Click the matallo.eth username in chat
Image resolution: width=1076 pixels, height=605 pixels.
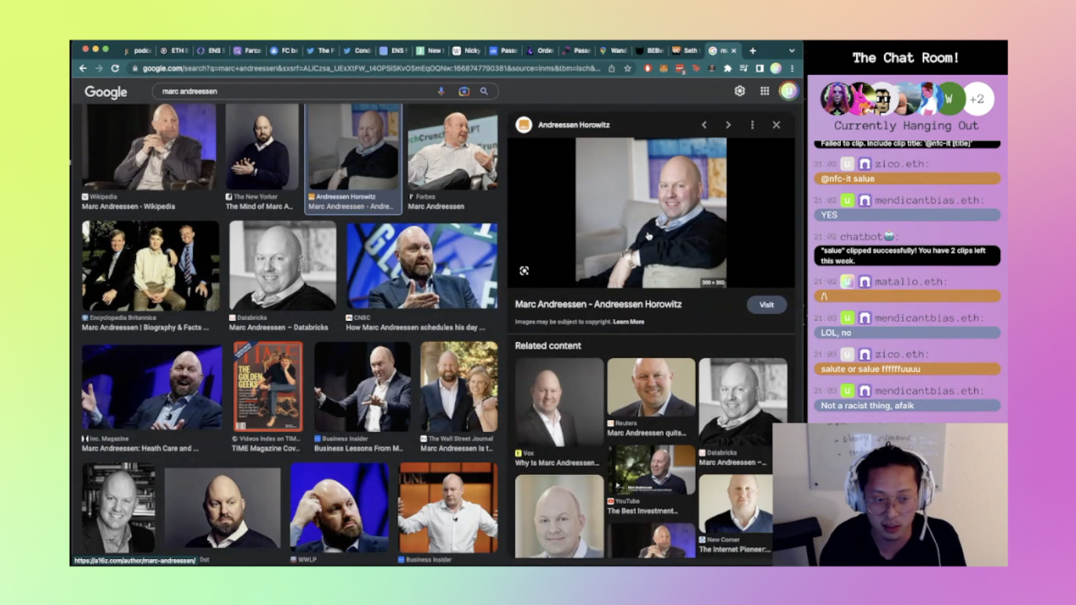(910, 281)
